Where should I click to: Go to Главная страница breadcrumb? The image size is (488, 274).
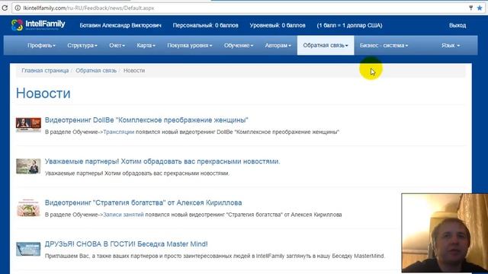45,71
